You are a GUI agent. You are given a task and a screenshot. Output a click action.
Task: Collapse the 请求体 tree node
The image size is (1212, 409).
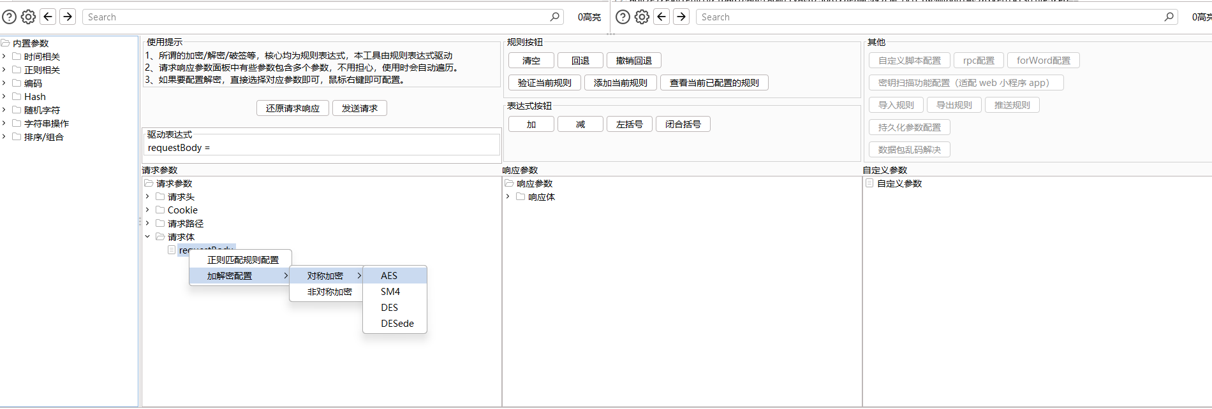coord(147,237)
